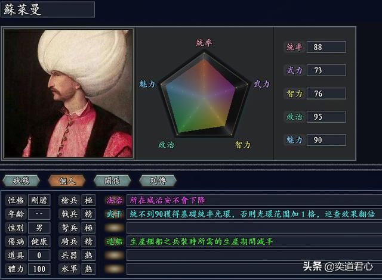Click the Suleiman portrait image
This screenshot has height=280, width=382.
point(69,94)
